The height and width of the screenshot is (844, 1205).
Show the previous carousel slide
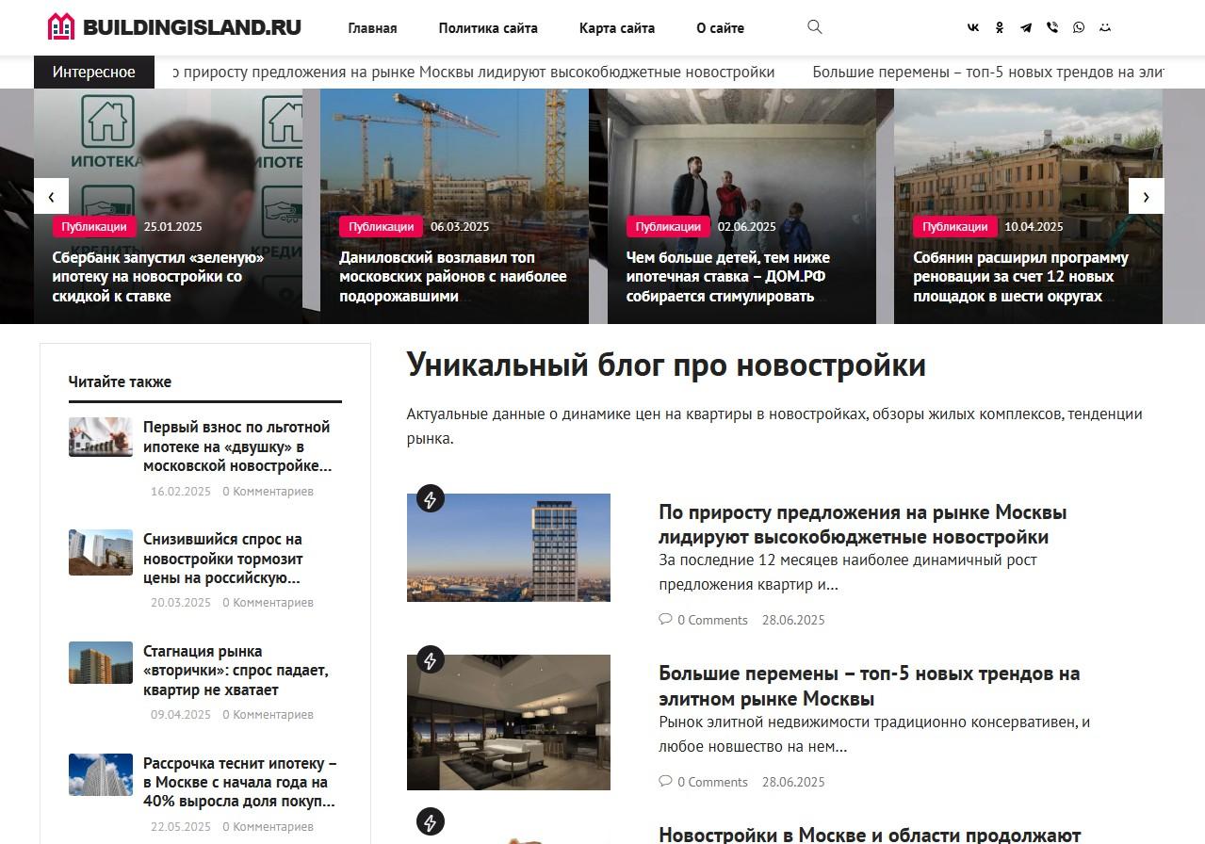51,196
